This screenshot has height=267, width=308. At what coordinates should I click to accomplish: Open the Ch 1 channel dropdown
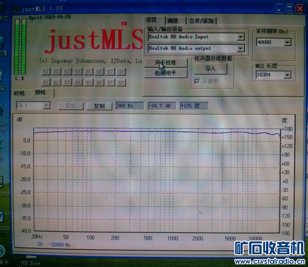click(x=47, y=106)
